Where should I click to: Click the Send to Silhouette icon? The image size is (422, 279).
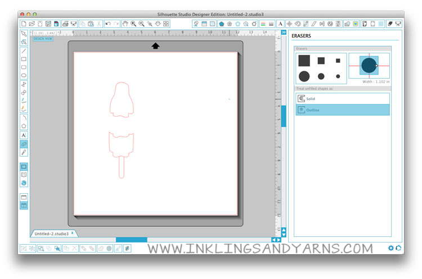click(x=74, y=24)
